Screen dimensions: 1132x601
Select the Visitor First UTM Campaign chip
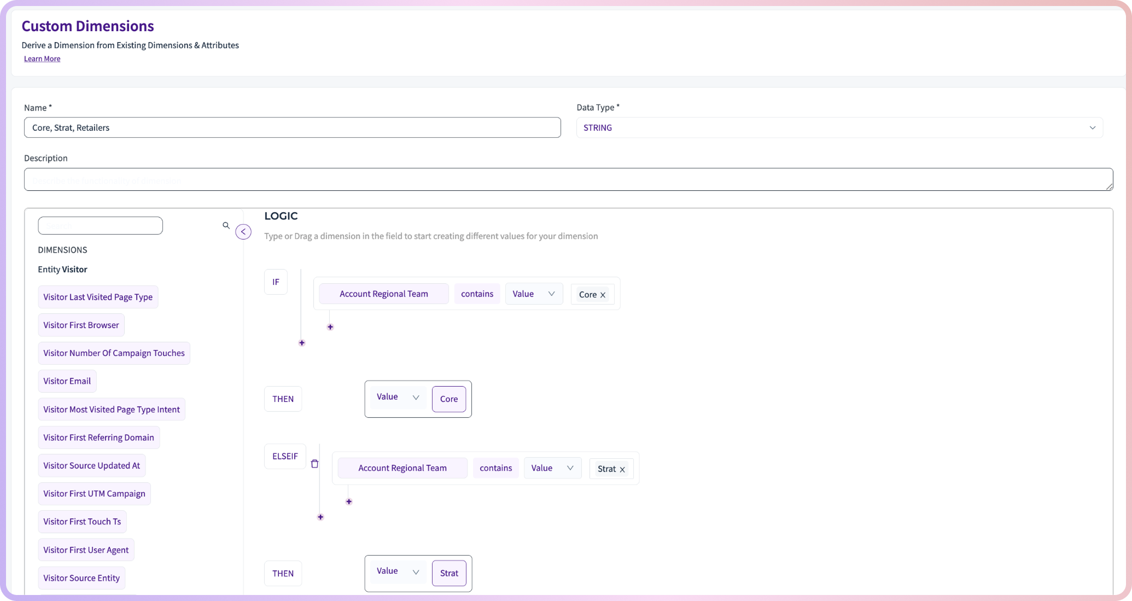pyautogui.click(x=94, y=493)
